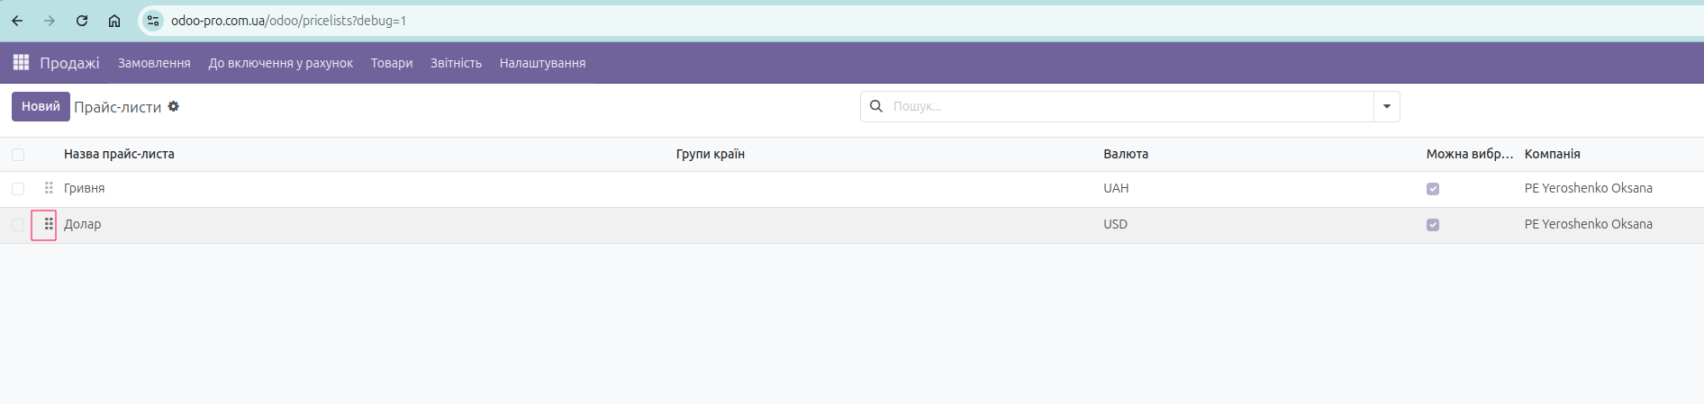Toggle selectable checkbox for Долар
Viewport: 1704px width, 404px height.
coord(1433,225)
